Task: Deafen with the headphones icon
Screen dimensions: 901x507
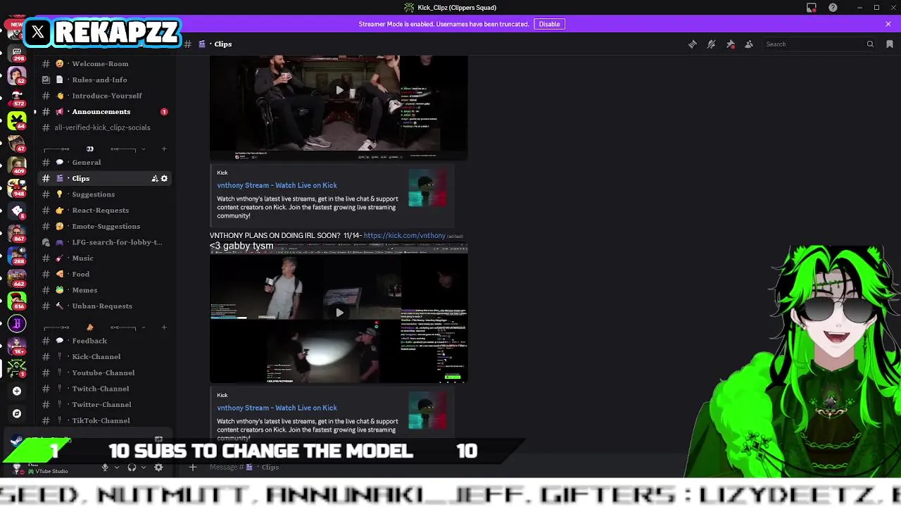Action: tap(132, 467)
